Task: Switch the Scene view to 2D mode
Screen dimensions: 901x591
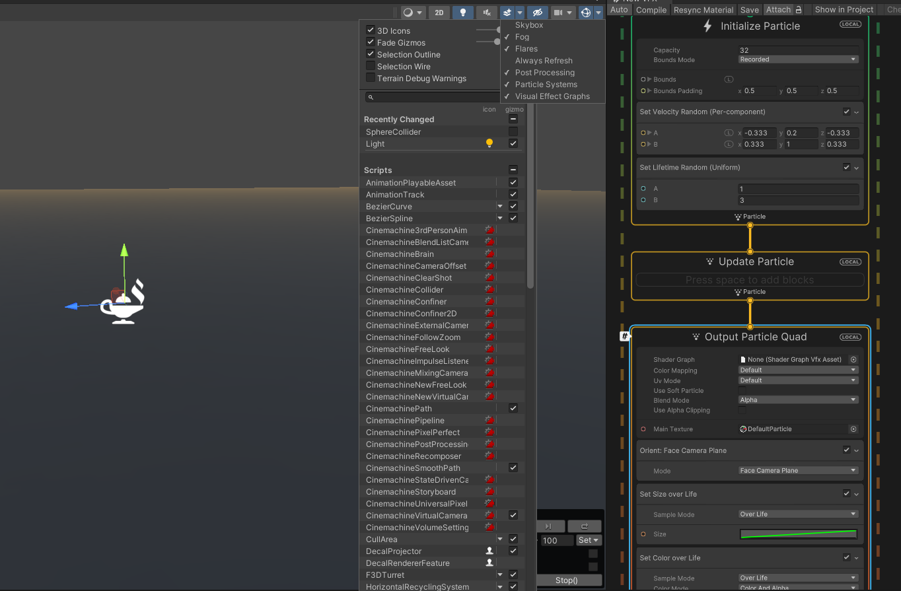Action: point(439,12)
